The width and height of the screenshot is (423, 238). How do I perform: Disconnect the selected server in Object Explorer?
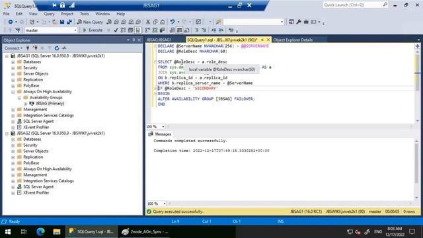click(x=35, y=48)
